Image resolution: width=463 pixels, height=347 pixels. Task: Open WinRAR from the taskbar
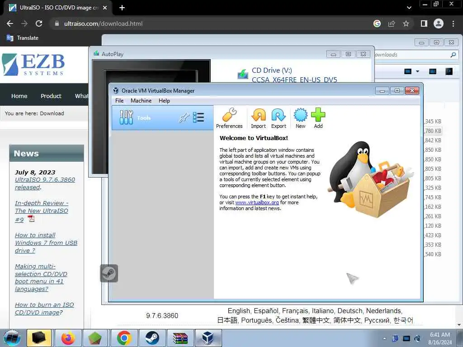click(x=180, y=338)
